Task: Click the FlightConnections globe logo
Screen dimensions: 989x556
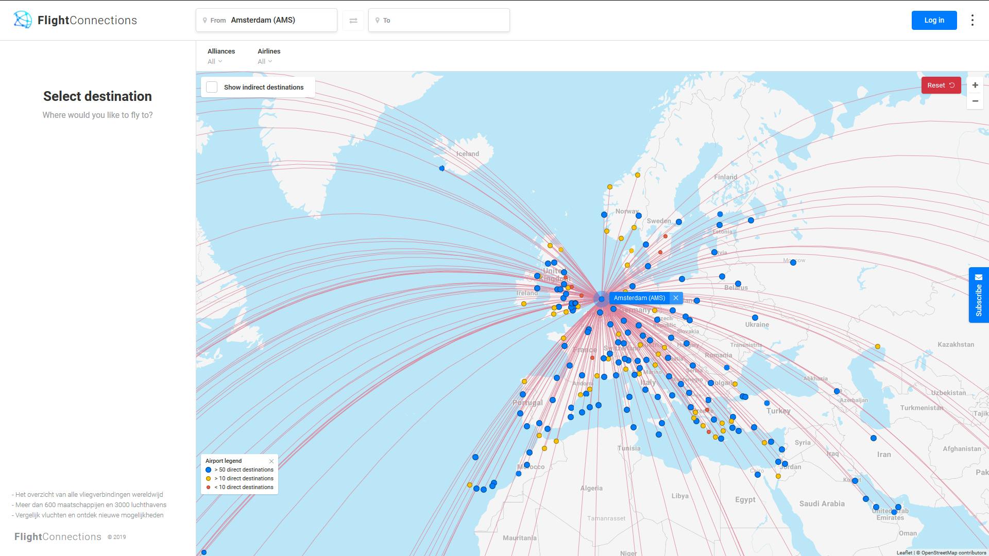Action: tap(23, 20)
